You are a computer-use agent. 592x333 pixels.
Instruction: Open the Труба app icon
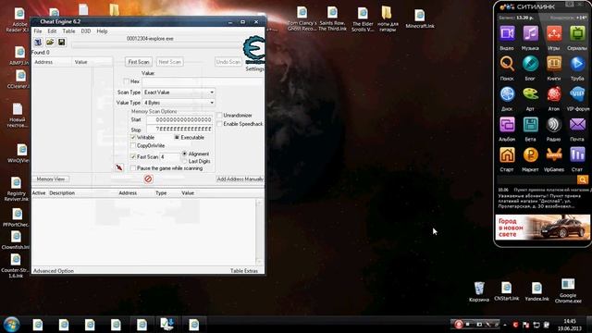coord(577,64)
